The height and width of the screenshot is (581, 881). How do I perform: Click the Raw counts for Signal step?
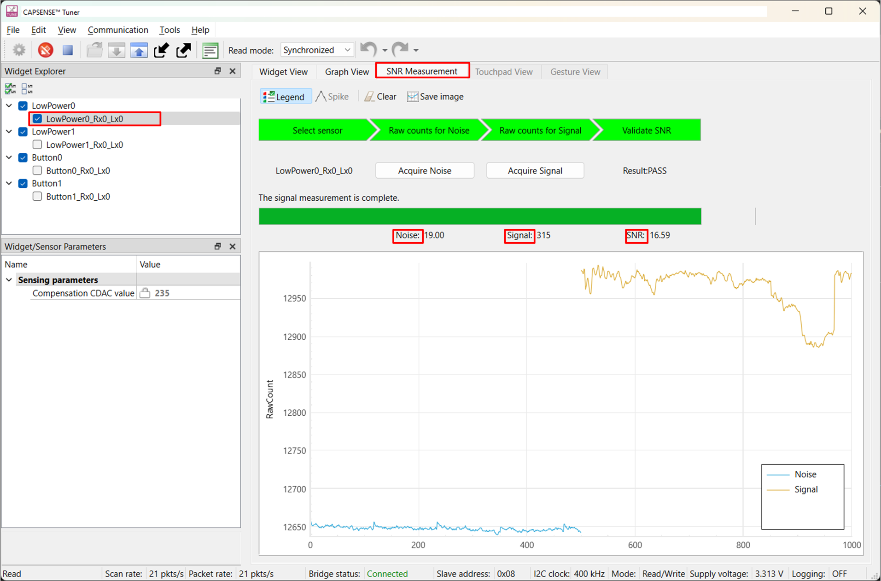[x=540, y=130]
